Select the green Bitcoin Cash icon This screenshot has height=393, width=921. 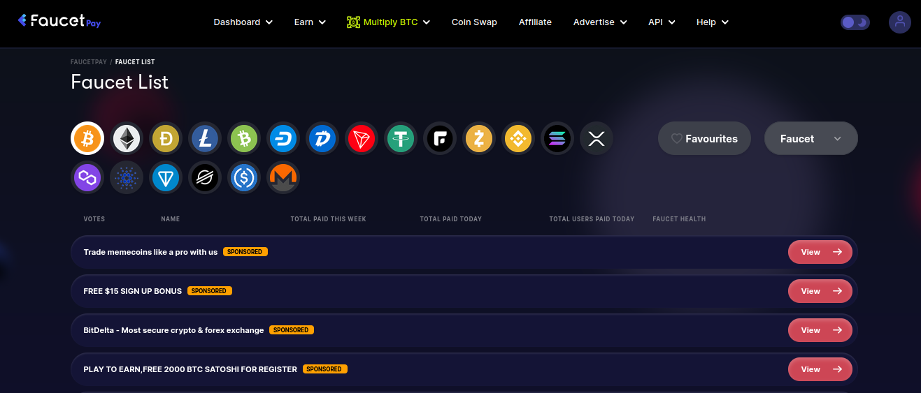coord(244,138)
